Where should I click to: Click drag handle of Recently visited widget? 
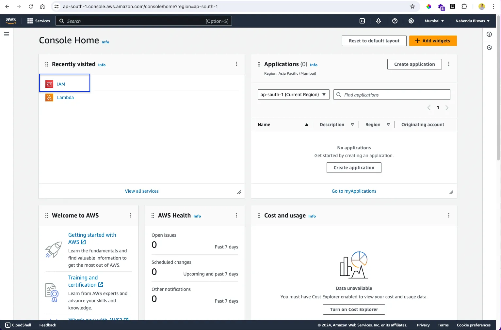click(x=47, y=64)
